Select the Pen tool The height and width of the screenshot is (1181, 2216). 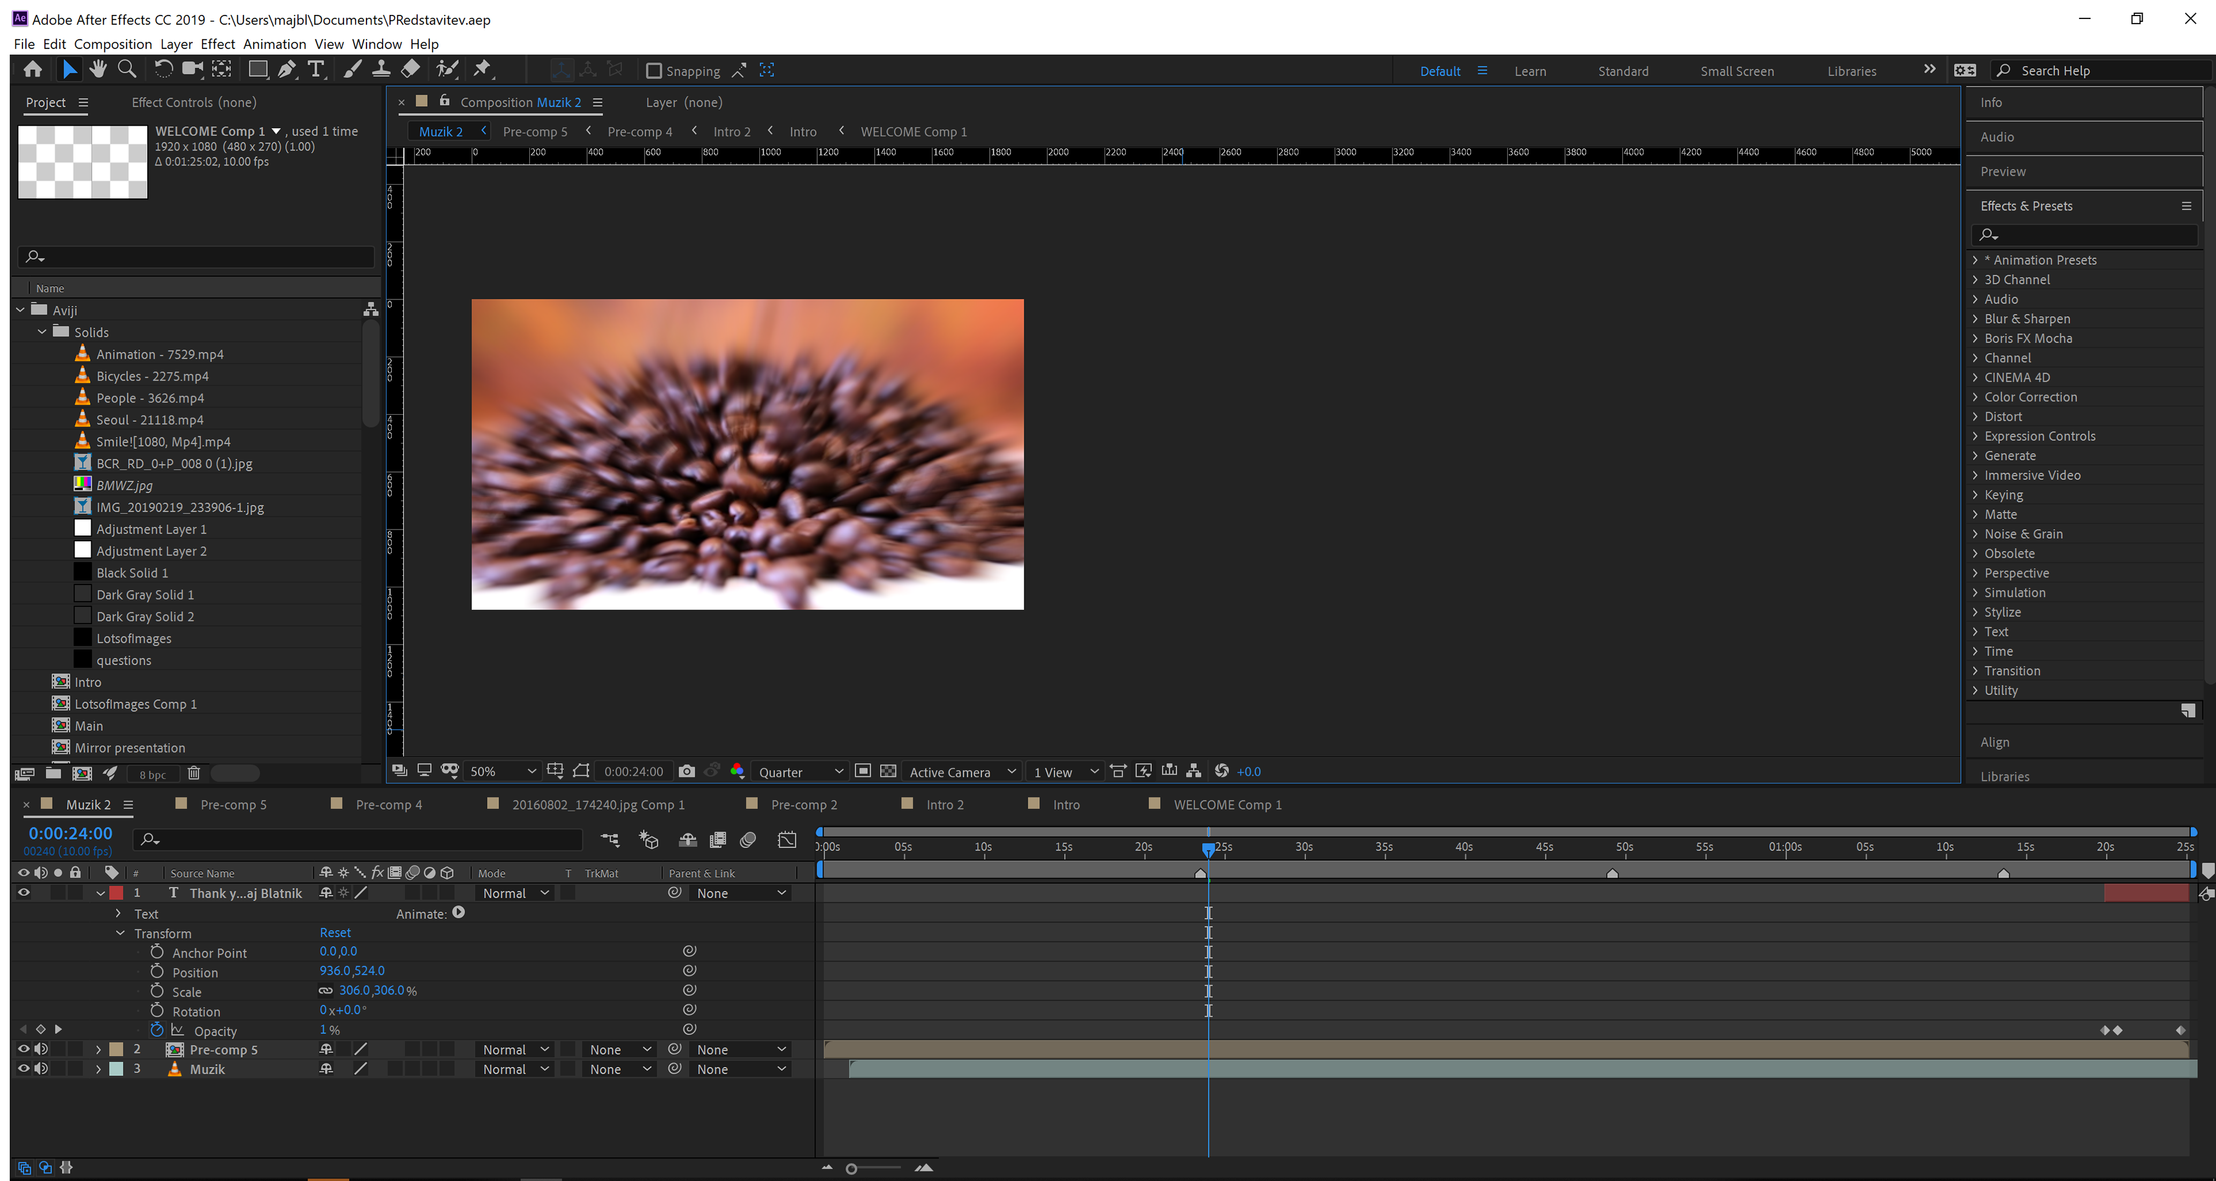(x=287, y=70)
